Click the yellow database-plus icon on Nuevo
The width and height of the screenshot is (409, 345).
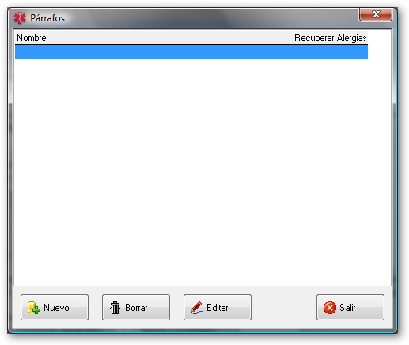click(33, 308)
